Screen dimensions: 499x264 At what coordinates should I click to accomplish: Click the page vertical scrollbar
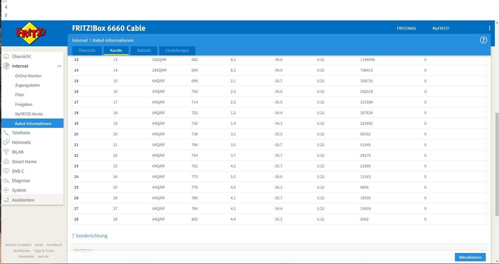click(497, 164)
